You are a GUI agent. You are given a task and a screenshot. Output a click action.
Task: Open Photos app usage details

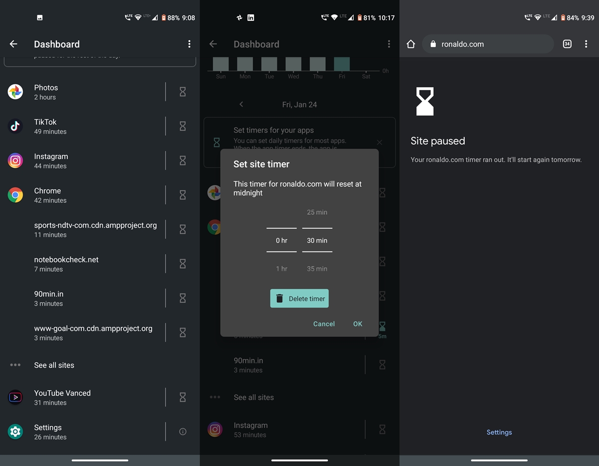click(x=82, y=92)
